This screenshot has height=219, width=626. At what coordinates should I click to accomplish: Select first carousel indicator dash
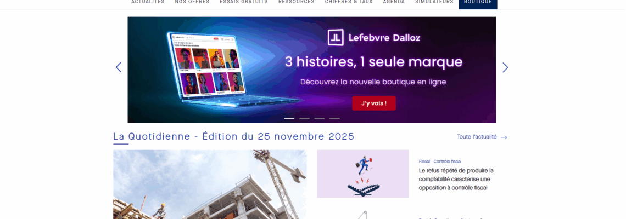(x=289, y=118)
